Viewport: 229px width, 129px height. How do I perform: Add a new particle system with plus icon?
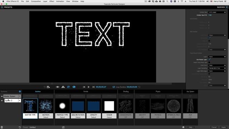20,92
